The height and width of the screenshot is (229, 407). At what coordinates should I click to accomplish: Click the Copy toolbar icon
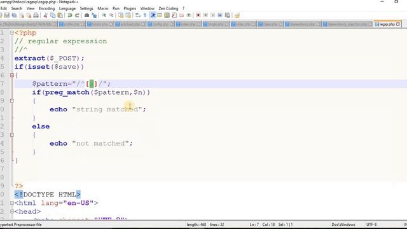pos(53,15)
